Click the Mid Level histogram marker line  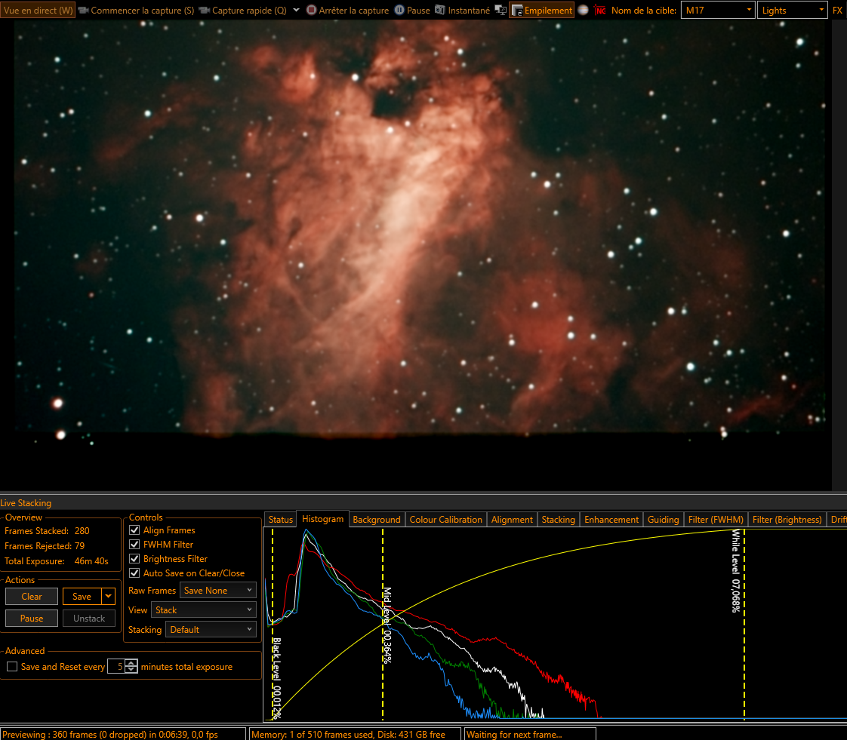click(383, 624)
